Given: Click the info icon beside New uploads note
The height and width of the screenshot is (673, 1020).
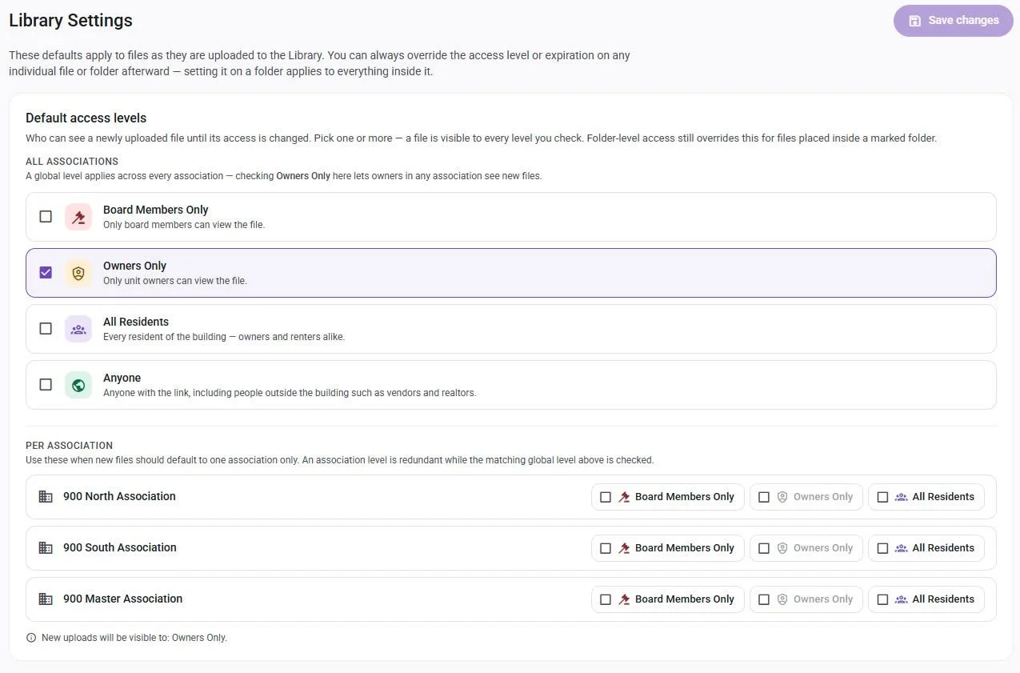Looking at the screenshot, I should pos(31,638).
